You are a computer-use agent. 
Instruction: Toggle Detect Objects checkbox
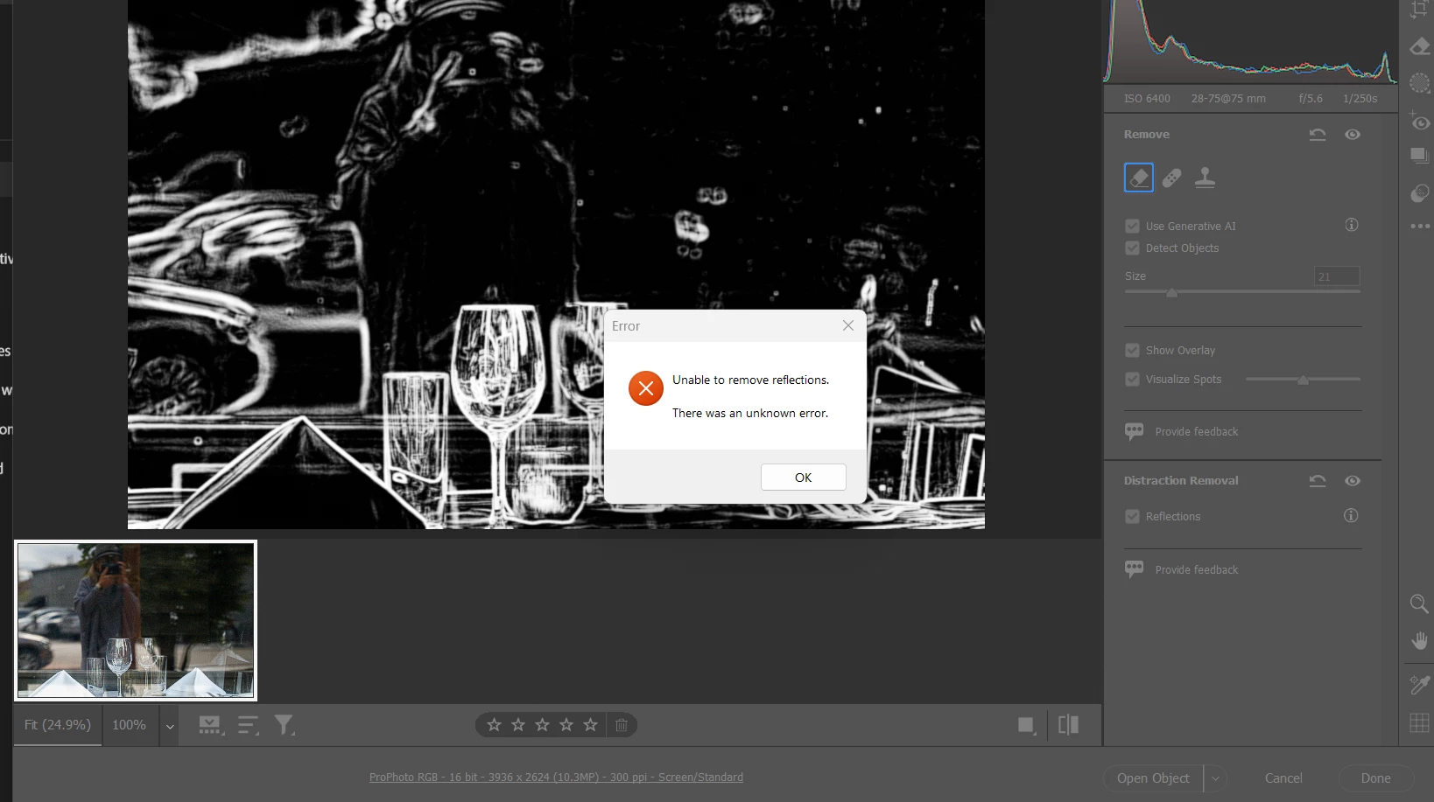coord(1132,248)
